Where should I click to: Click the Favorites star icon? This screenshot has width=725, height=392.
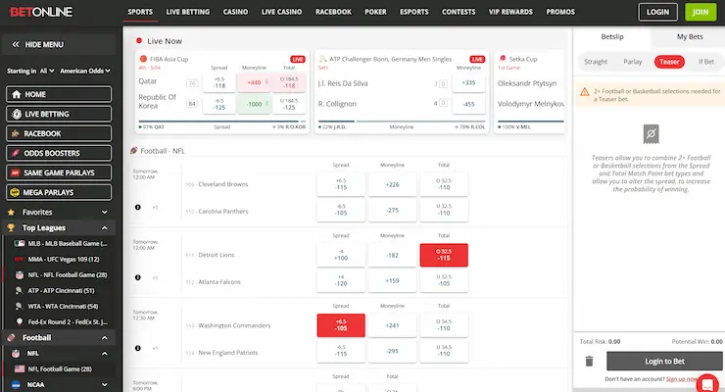tap(11, 213)
